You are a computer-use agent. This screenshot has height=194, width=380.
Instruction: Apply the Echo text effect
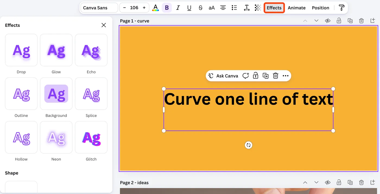pyautogui.click(x=91, y=50)
